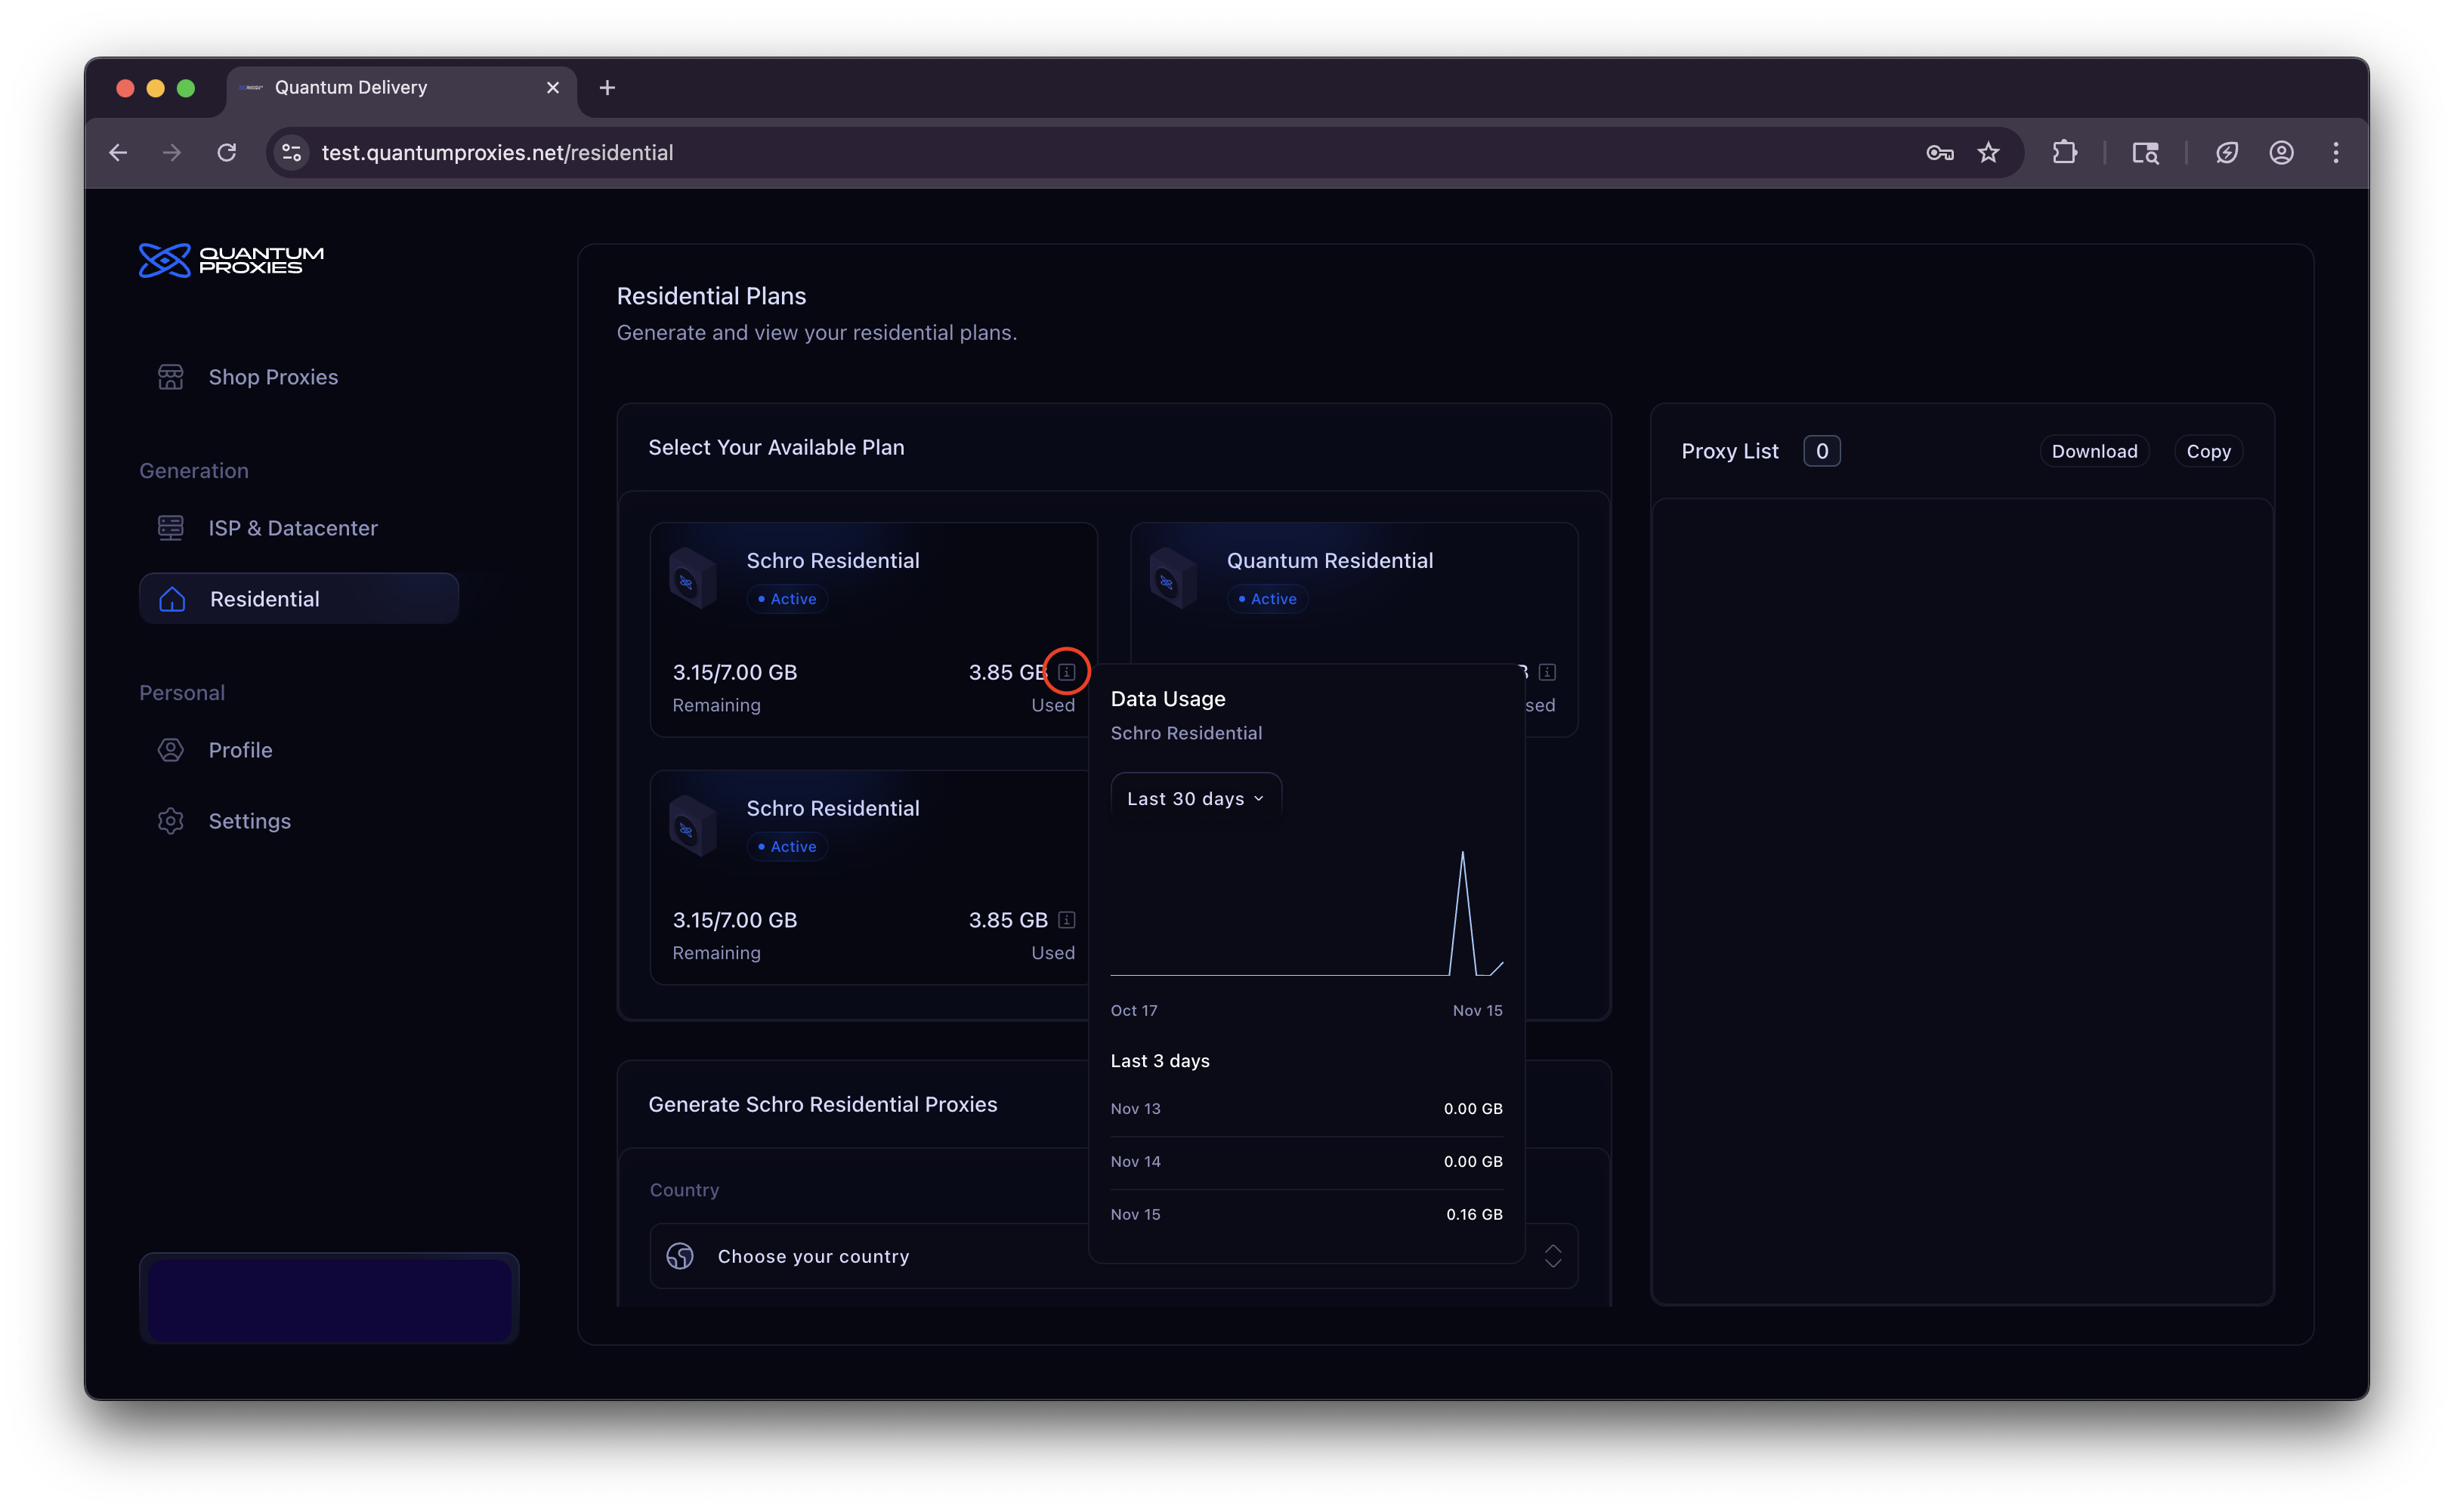The image size is (2454, 1512).
Task: Click info icon on Quantum Residential card
Action: [x=1547, y=672]
